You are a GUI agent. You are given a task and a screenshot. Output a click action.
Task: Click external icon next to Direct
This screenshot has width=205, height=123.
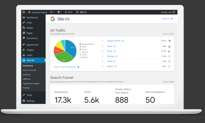coord(115,46)
